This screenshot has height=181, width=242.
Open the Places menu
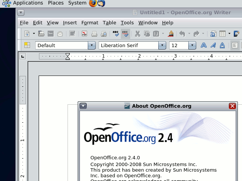click(x=56, y=3)
